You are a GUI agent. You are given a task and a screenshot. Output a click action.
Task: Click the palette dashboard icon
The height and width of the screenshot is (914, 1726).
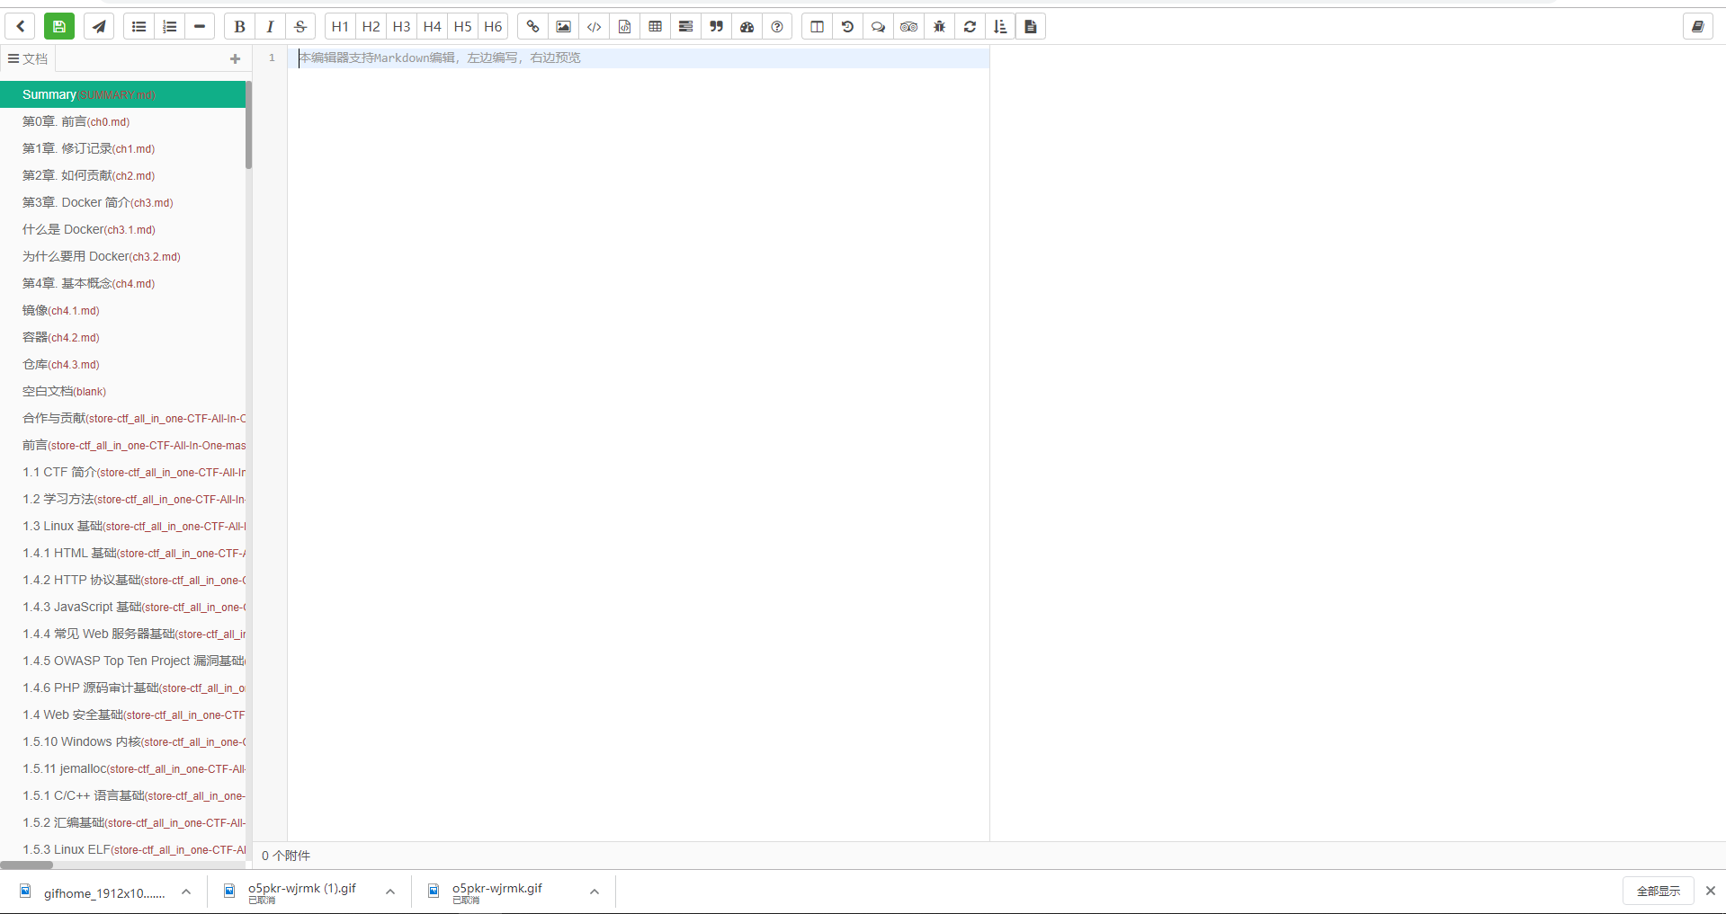click(x=747, y=27)
